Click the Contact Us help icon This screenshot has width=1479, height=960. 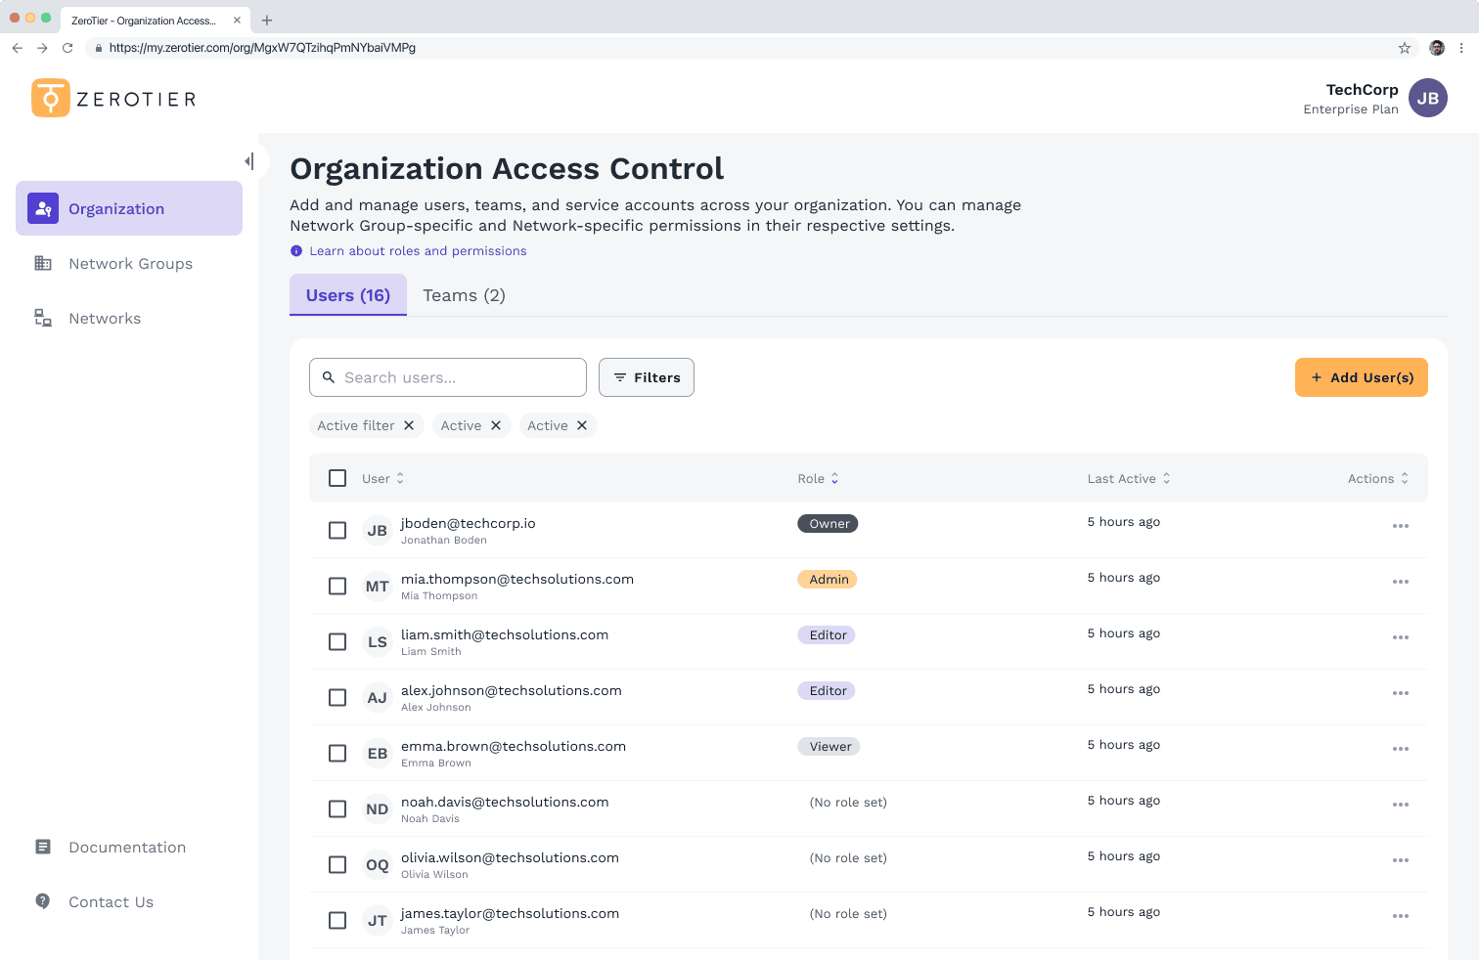[43, 901]
